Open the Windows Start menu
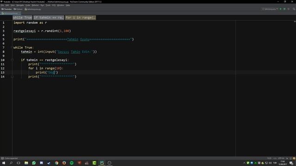Image resolution: width=296 pixels, height=166 pixels. [x=4, y=163]
